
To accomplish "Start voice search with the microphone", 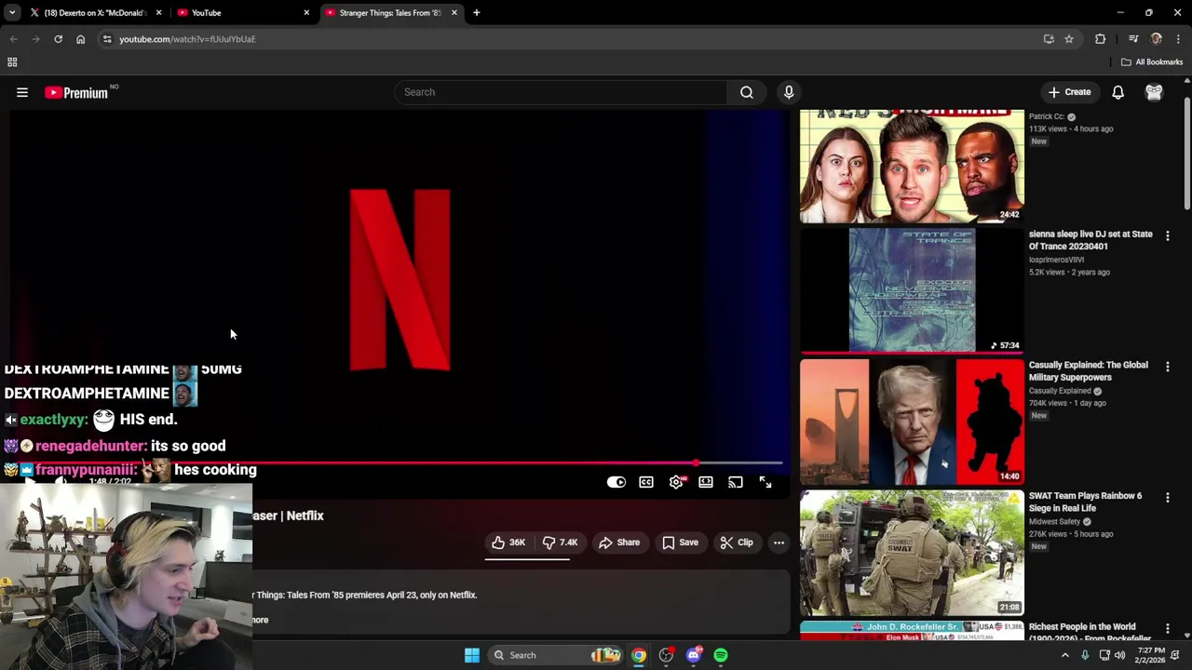I will (x=789, y=92).
